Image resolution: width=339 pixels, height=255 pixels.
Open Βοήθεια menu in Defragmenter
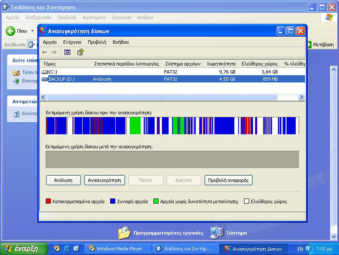pyautogui.click(x=121, y=42)
